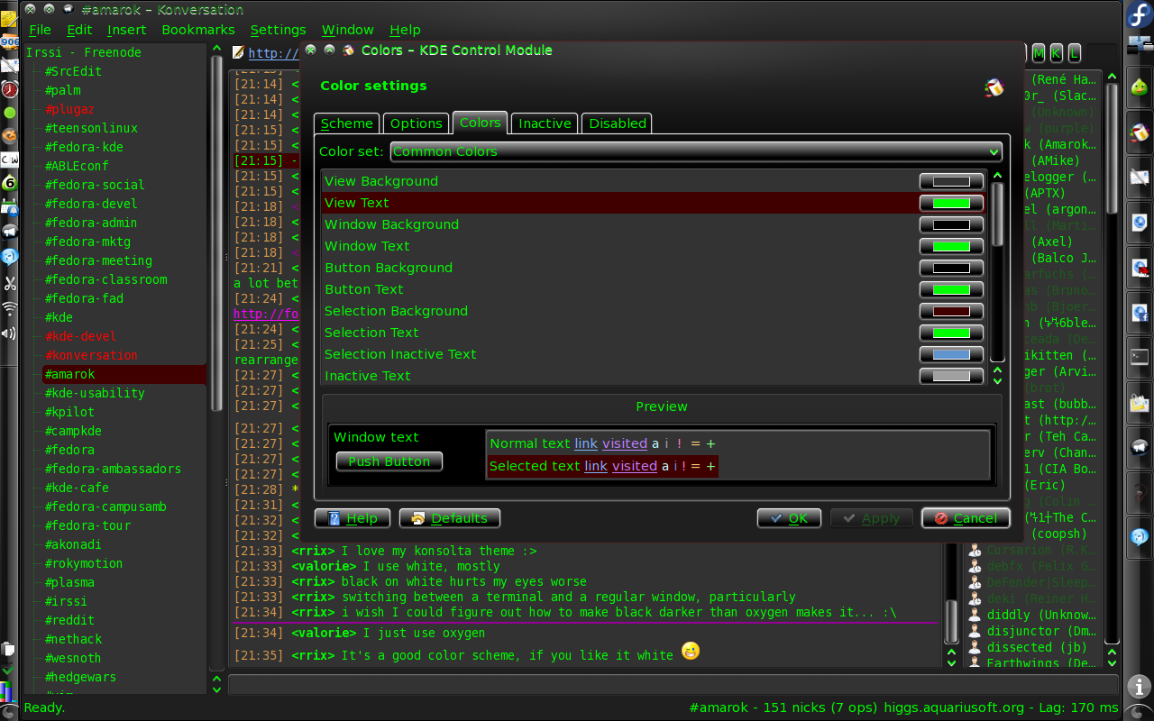The height and width of the screenshot is (721, 1154).
Task: Select the #konversation channel
Action: click(91, 355)
